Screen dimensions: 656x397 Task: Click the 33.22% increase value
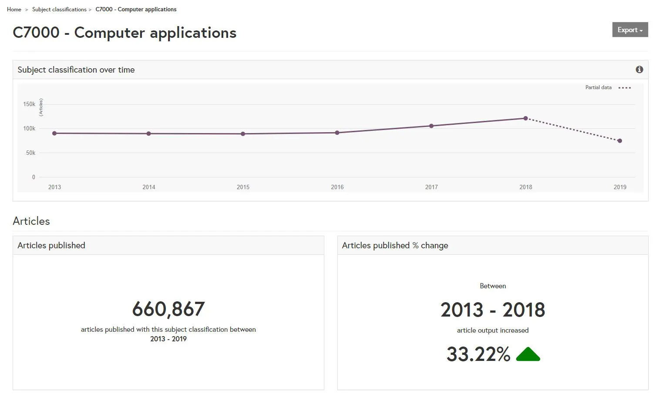tap(478, 354)
